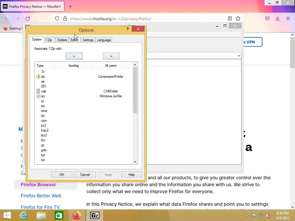Switch to 7-Zip on the taskbar
Screen dimensions: 295x221
coord(94,215)
